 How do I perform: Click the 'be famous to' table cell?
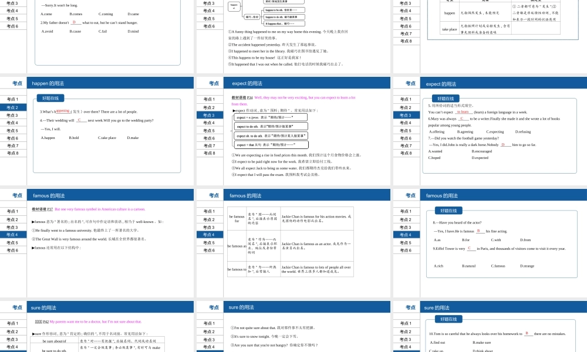pyautogui.click(x=237, y=269)
